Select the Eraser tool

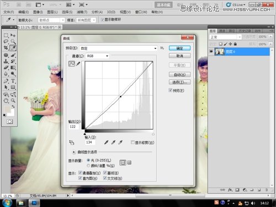[x=6, y=67]
